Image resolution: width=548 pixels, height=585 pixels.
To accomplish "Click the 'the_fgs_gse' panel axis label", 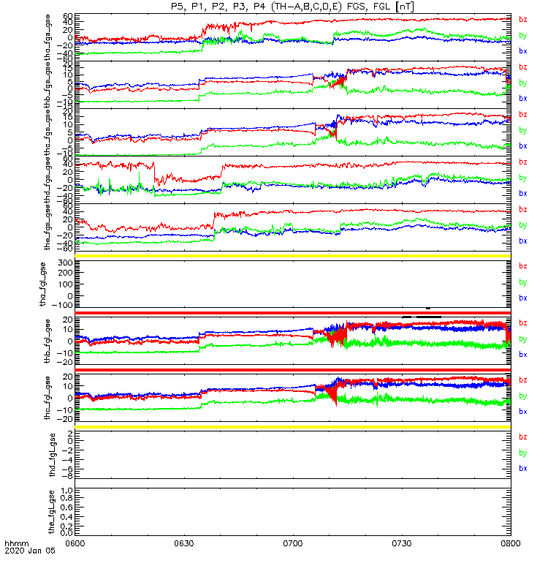I will tap(47, 227).
